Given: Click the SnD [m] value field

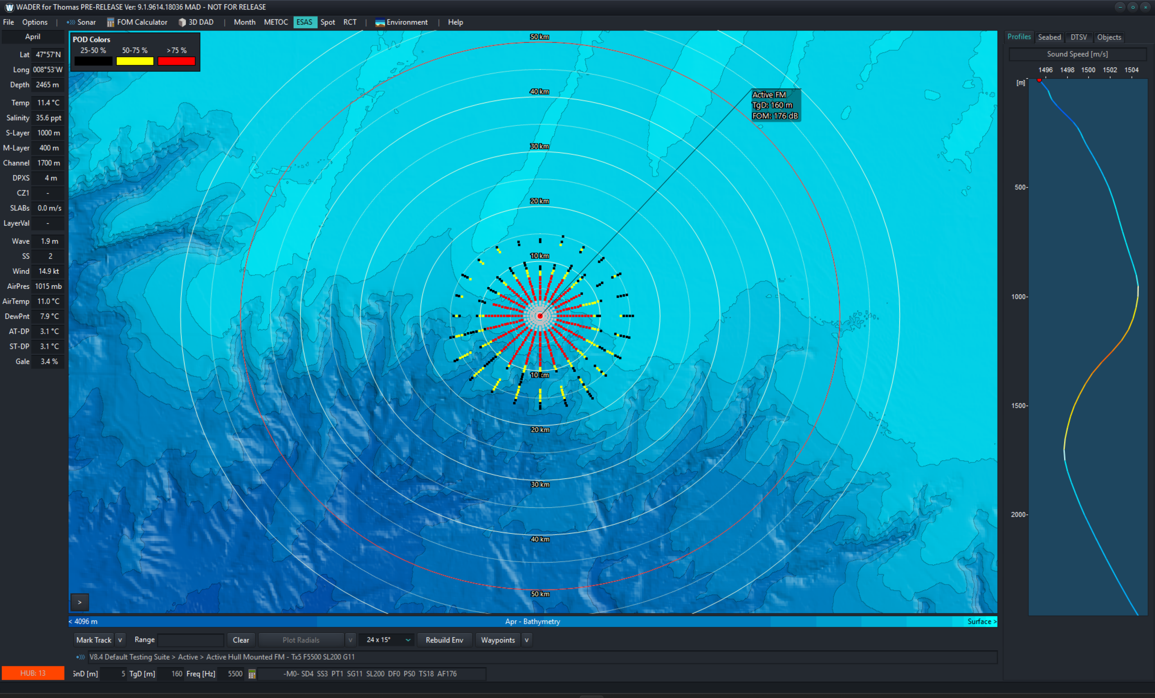Looking at the screenshot, I should [x=114, y=674].
